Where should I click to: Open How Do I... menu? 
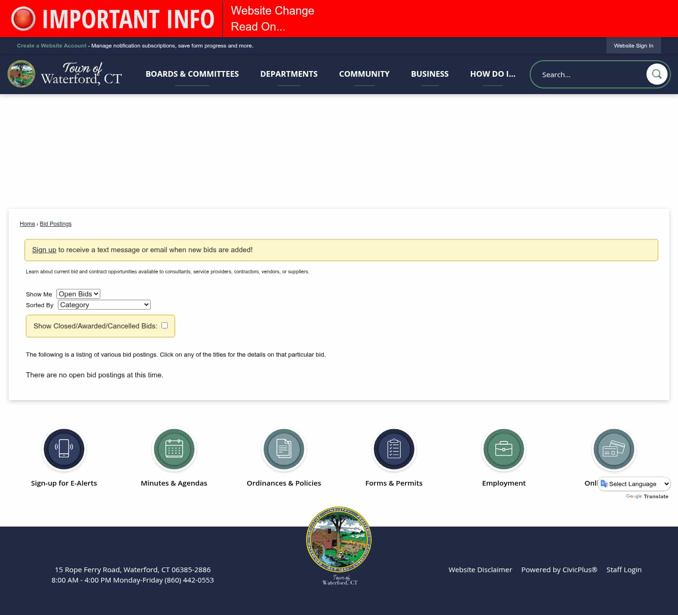coord(493,74)
